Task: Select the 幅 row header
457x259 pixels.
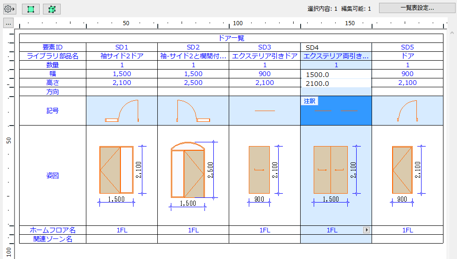Action: coord(52,74)
